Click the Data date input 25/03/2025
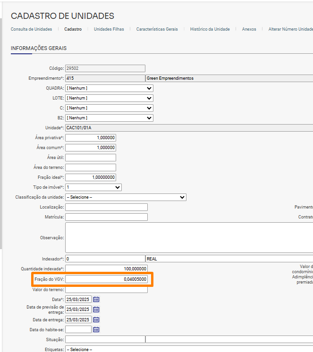The width and height of the screenshot is (313, 352). pos(78,299)
